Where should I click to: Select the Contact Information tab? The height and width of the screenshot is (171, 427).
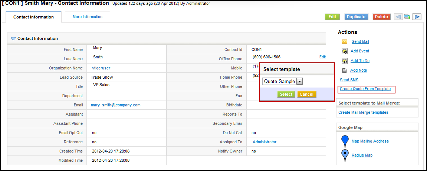point(33,17)
